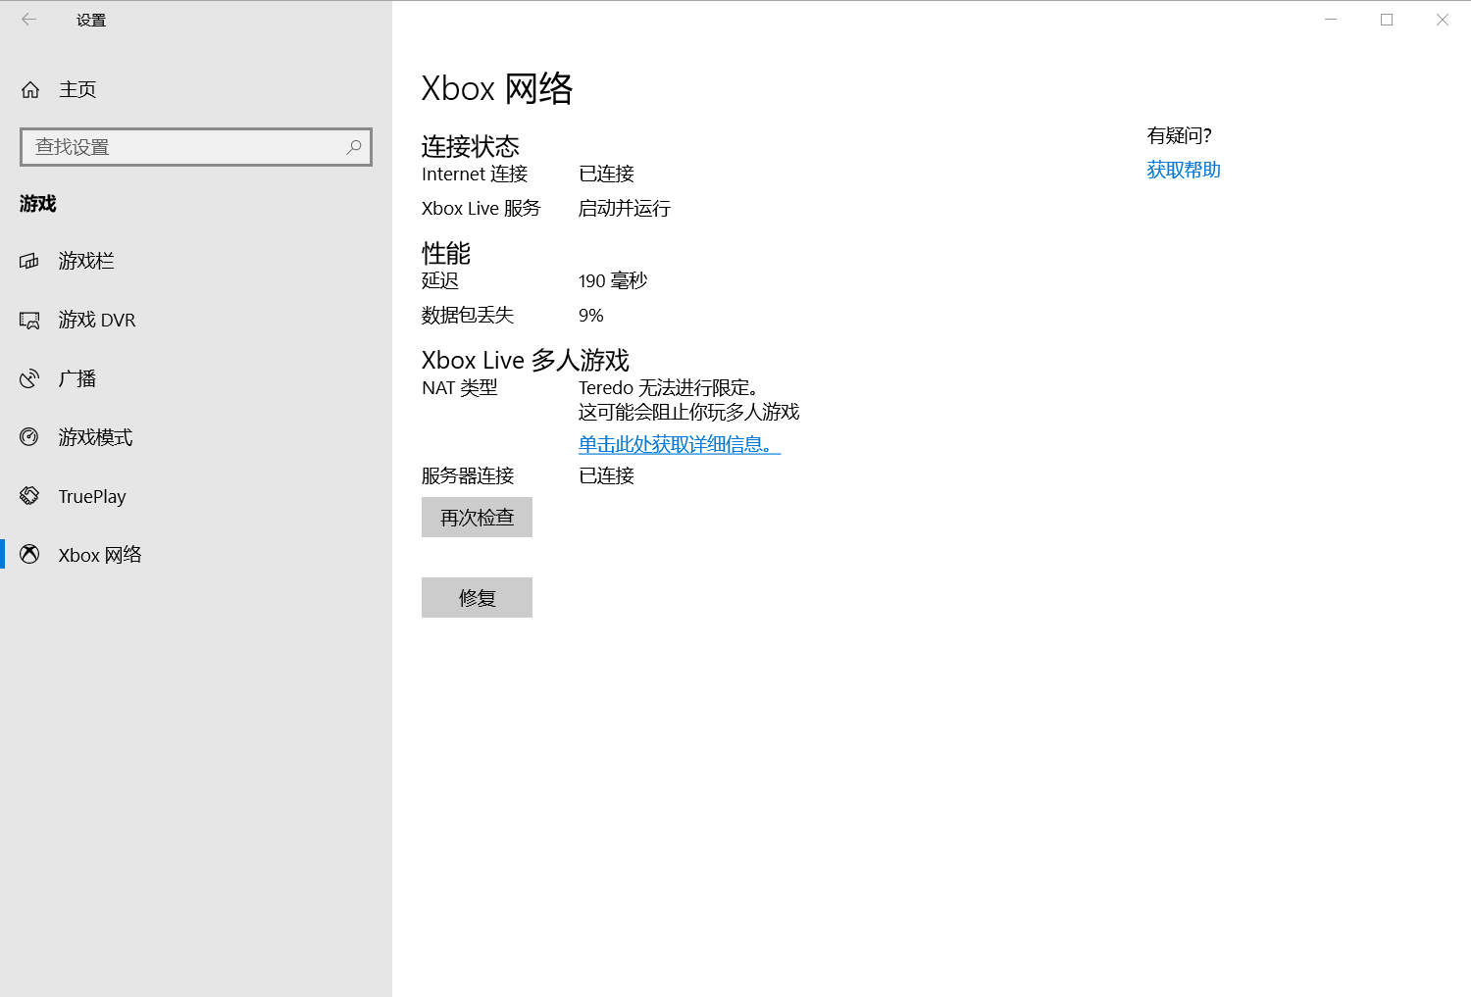Click the 9% packet loss value
This screenshot has width=1471, height=997.
[591, 316]
